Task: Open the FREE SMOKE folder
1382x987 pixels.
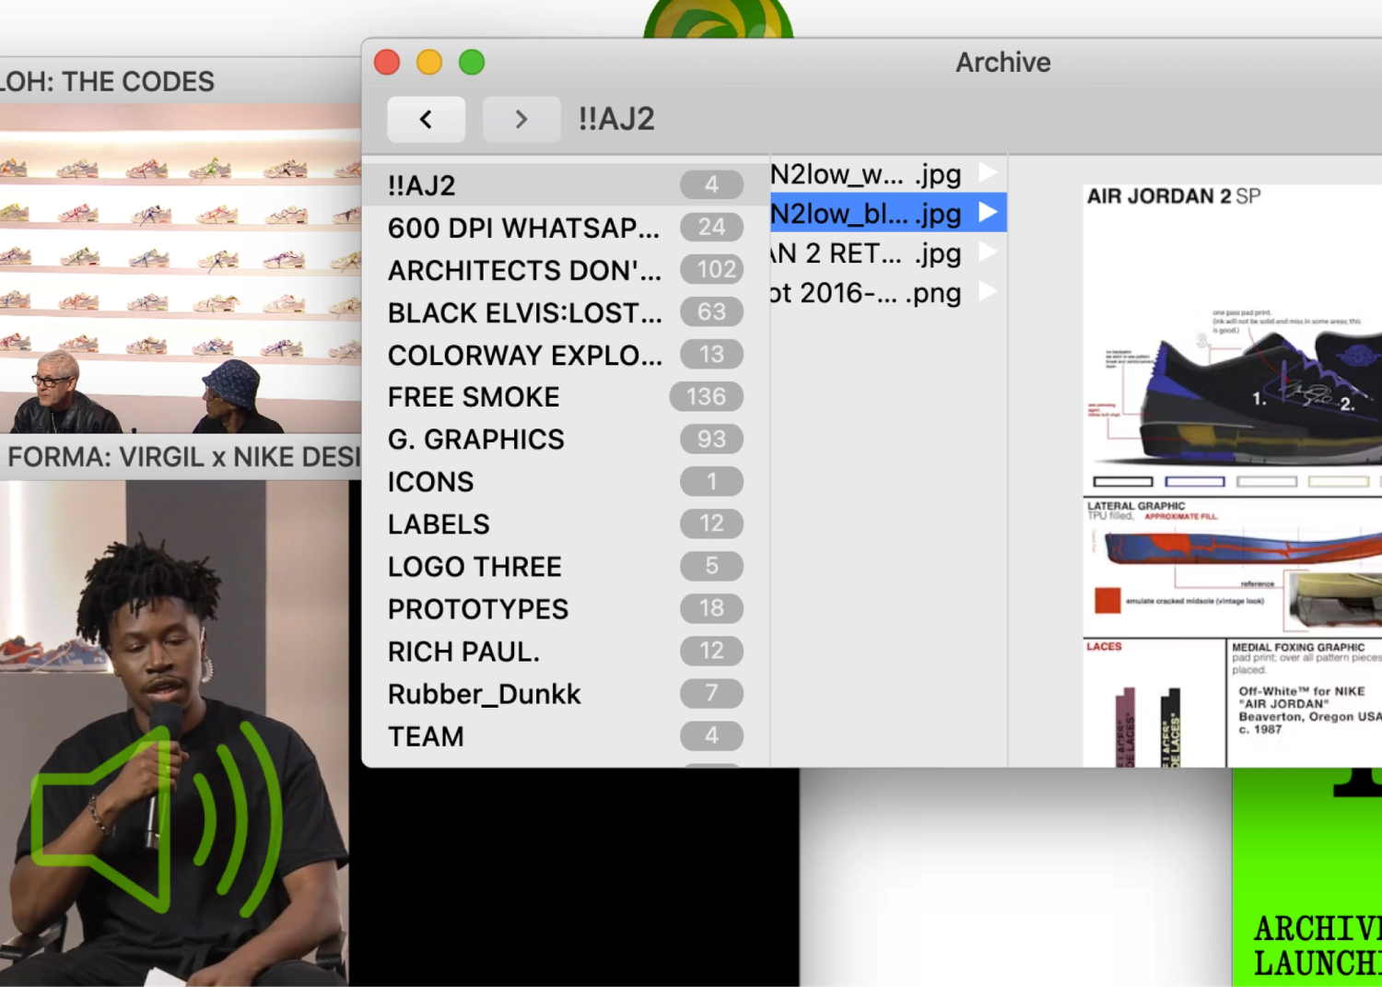Action: [566, 397]
